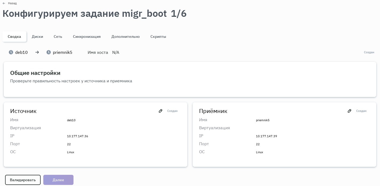Edit the Источник settings with pencil icon

pos(161,111)
